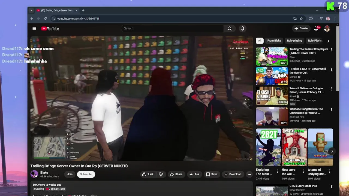Open the really ugly totem short thumbnail

320,147
